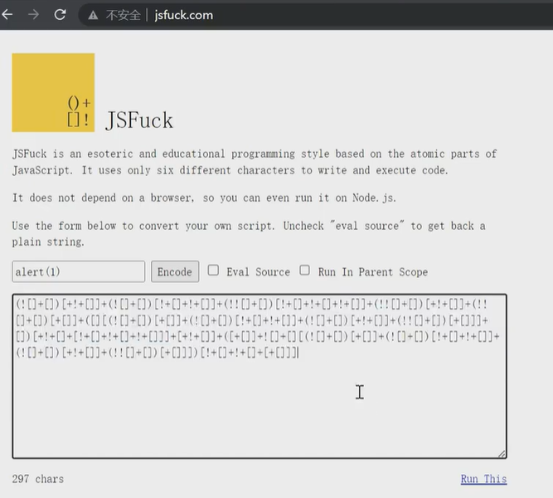Tick the Run In Parent Scope checkbox
553x498 pixels.
(305, 271)
